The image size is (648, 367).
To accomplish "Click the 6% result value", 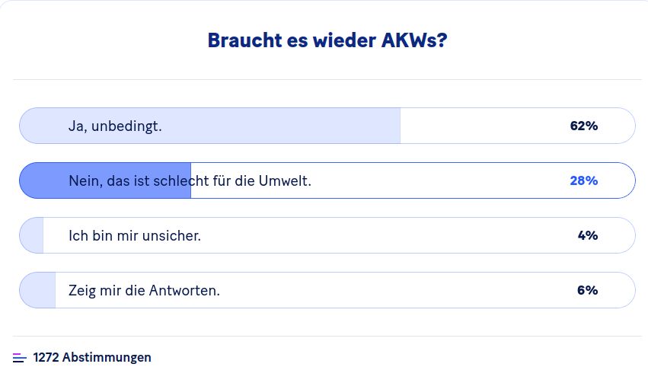I will coord(587,290).
